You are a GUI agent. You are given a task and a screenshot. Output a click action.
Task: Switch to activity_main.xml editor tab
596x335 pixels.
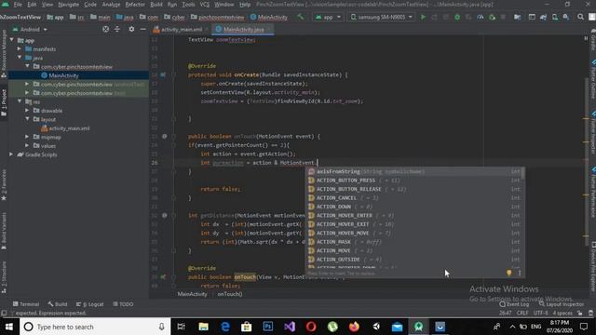181,29
